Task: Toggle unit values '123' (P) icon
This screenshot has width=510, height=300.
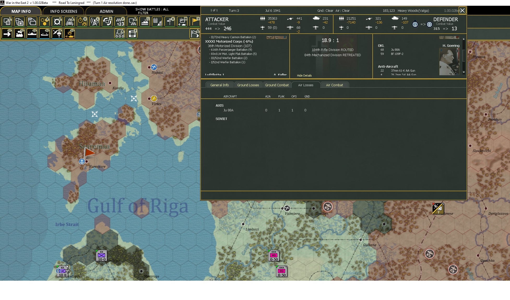Action: [120, 22]
